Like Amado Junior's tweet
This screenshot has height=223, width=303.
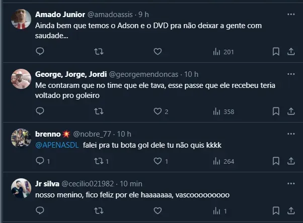158,52
